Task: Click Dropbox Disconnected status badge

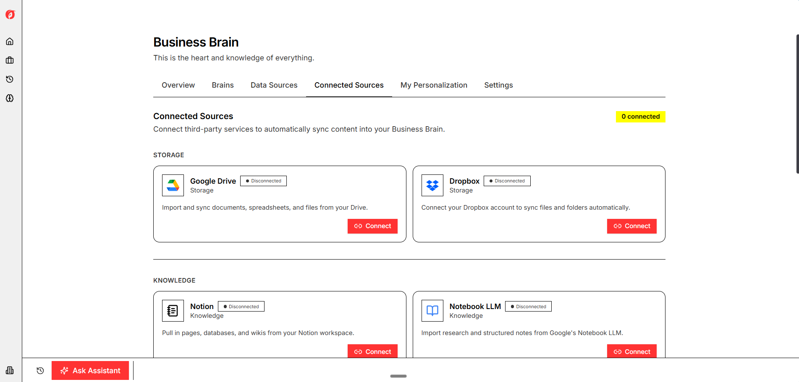Action: point(507,181)
